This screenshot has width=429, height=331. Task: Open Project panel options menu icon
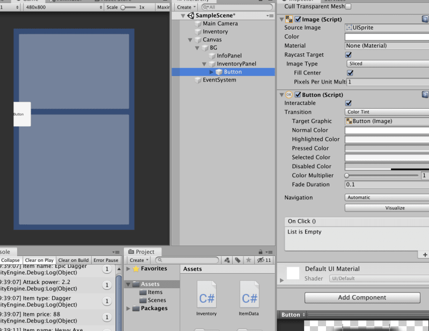270,252
